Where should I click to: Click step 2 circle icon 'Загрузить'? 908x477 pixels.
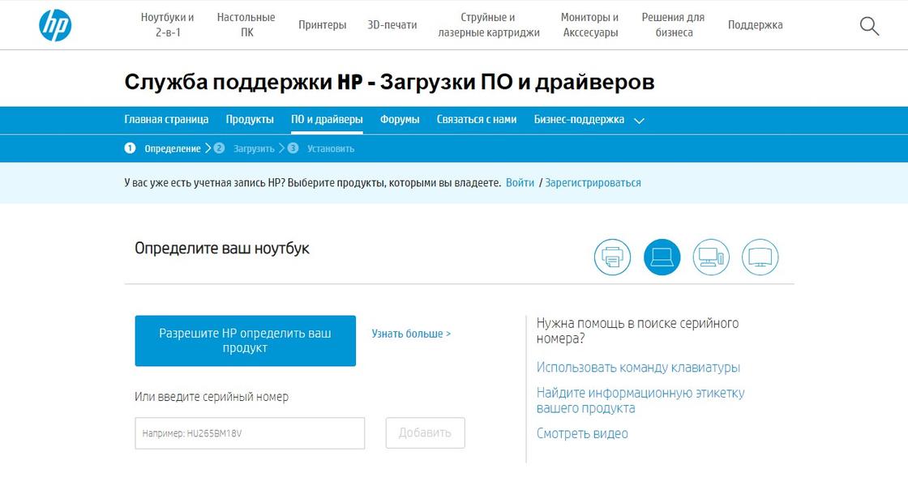pos(219,148)
